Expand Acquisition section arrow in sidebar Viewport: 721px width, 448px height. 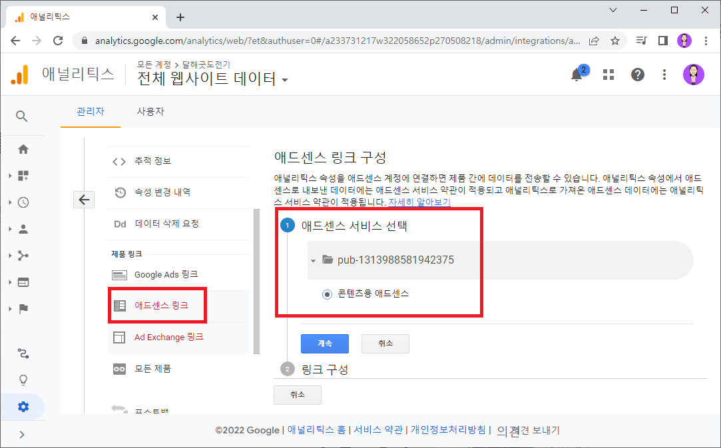10,256
